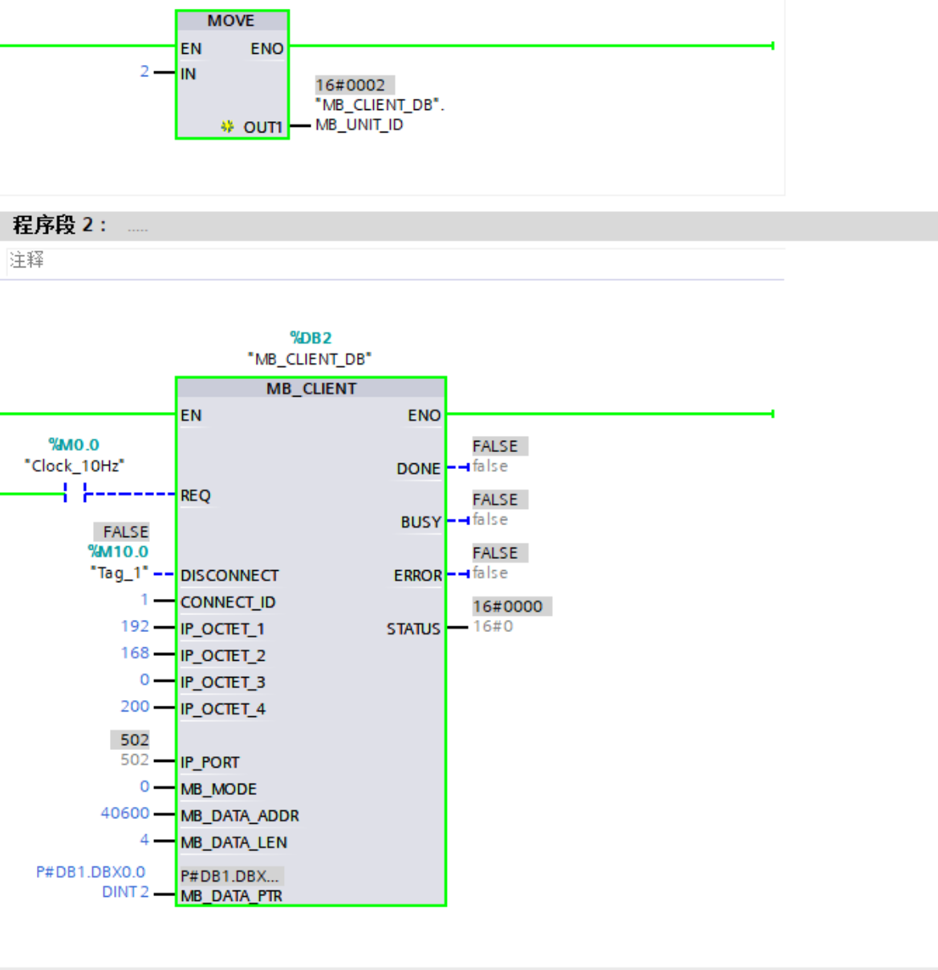Edit the CONNECT_ID input value 1
Screen dimensions: 938x970
tap(144, 600)
